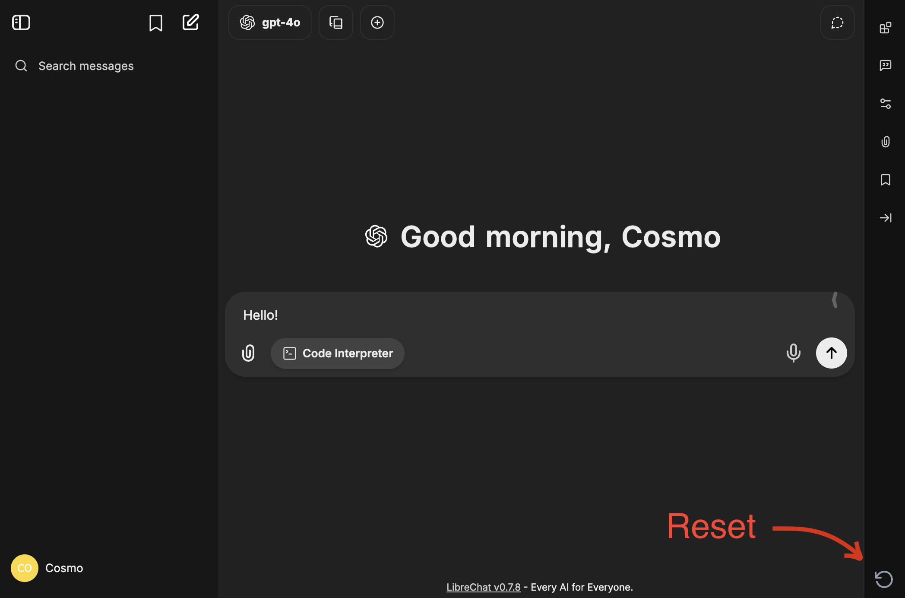905x598 pixels.
Task: Toggle the left sidebar panel icon
Action: coord(21,22)
